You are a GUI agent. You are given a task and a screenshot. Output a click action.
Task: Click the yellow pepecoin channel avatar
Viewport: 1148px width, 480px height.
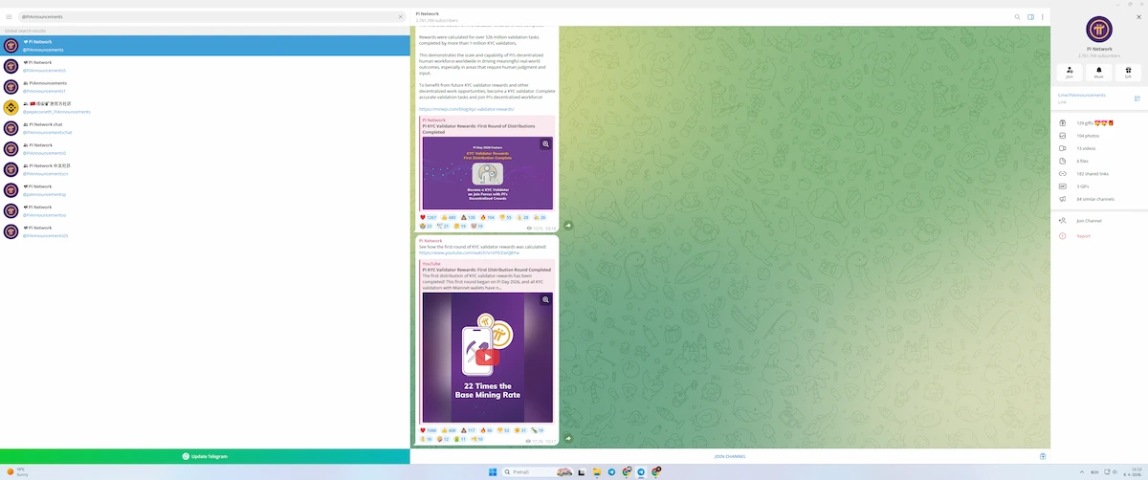pos(11,107)
